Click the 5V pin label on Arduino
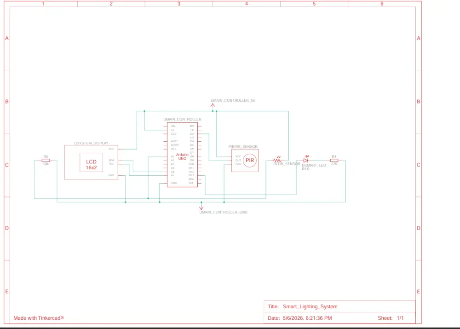The image size is (460, 329). (x=172, y=130)
